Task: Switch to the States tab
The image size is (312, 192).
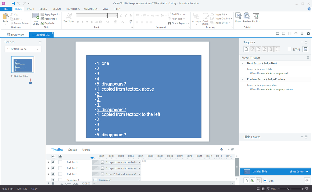Action: pyautogui.click(x=72, y=150)
